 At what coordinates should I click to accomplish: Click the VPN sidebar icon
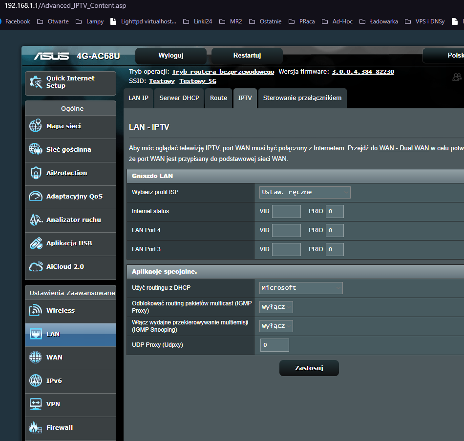coord(36,404)
